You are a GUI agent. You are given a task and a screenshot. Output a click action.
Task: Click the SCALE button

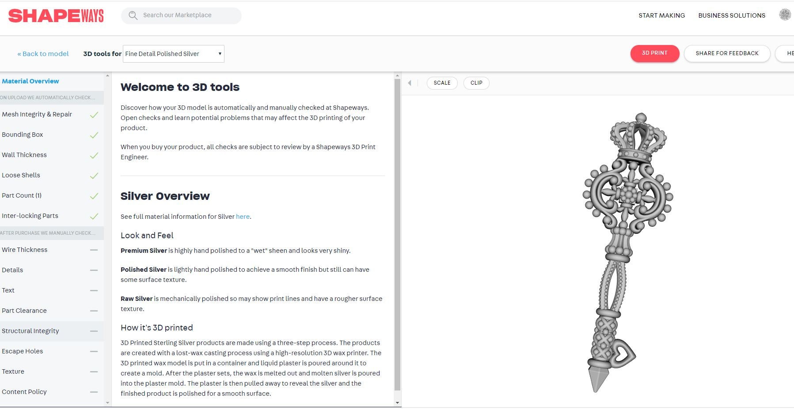point(442,83)
